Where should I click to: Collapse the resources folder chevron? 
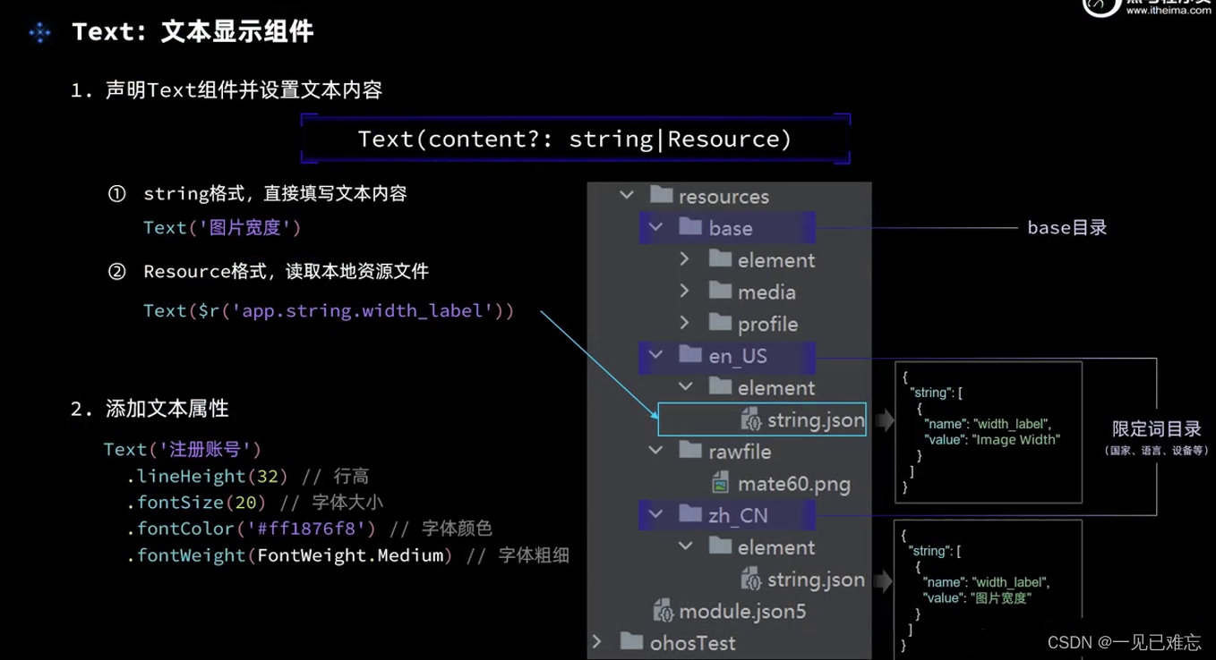click(627, 195)
